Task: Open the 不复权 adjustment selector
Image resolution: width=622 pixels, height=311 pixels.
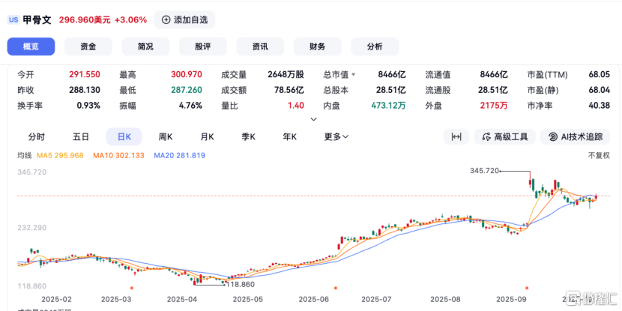Action: tap(600, 155)
